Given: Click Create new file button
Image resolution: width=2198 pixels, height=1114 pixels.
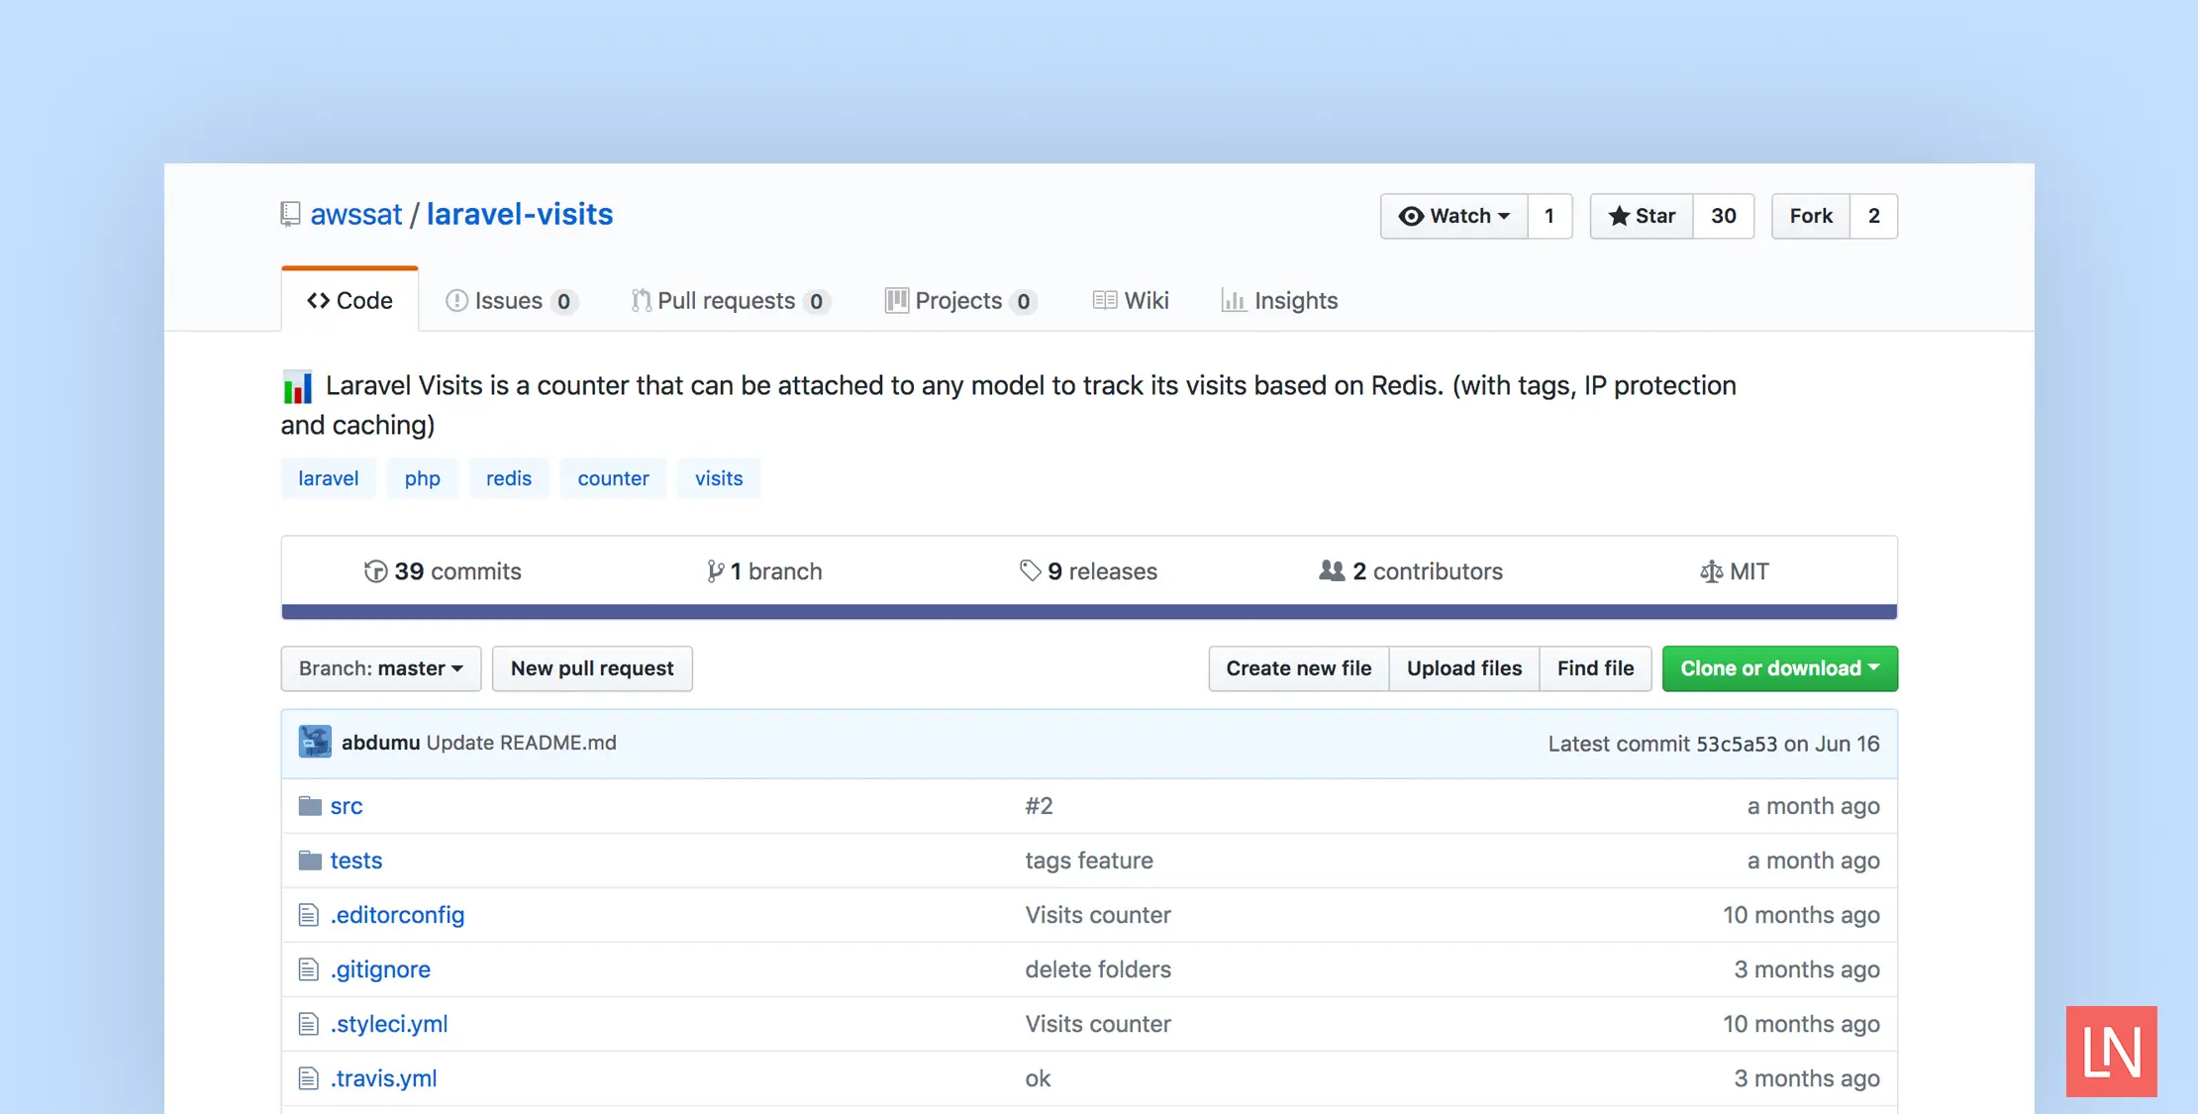Looking at the screenshot, I should [x=1299, y=668].
